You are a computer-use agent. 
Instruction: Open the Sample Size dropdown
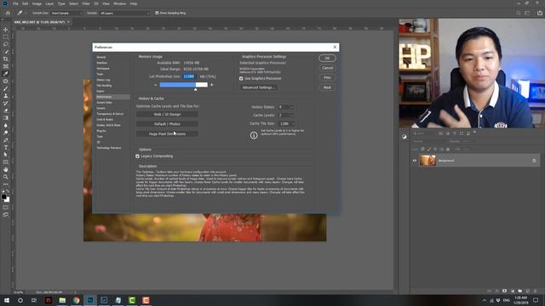click(66, 14)
